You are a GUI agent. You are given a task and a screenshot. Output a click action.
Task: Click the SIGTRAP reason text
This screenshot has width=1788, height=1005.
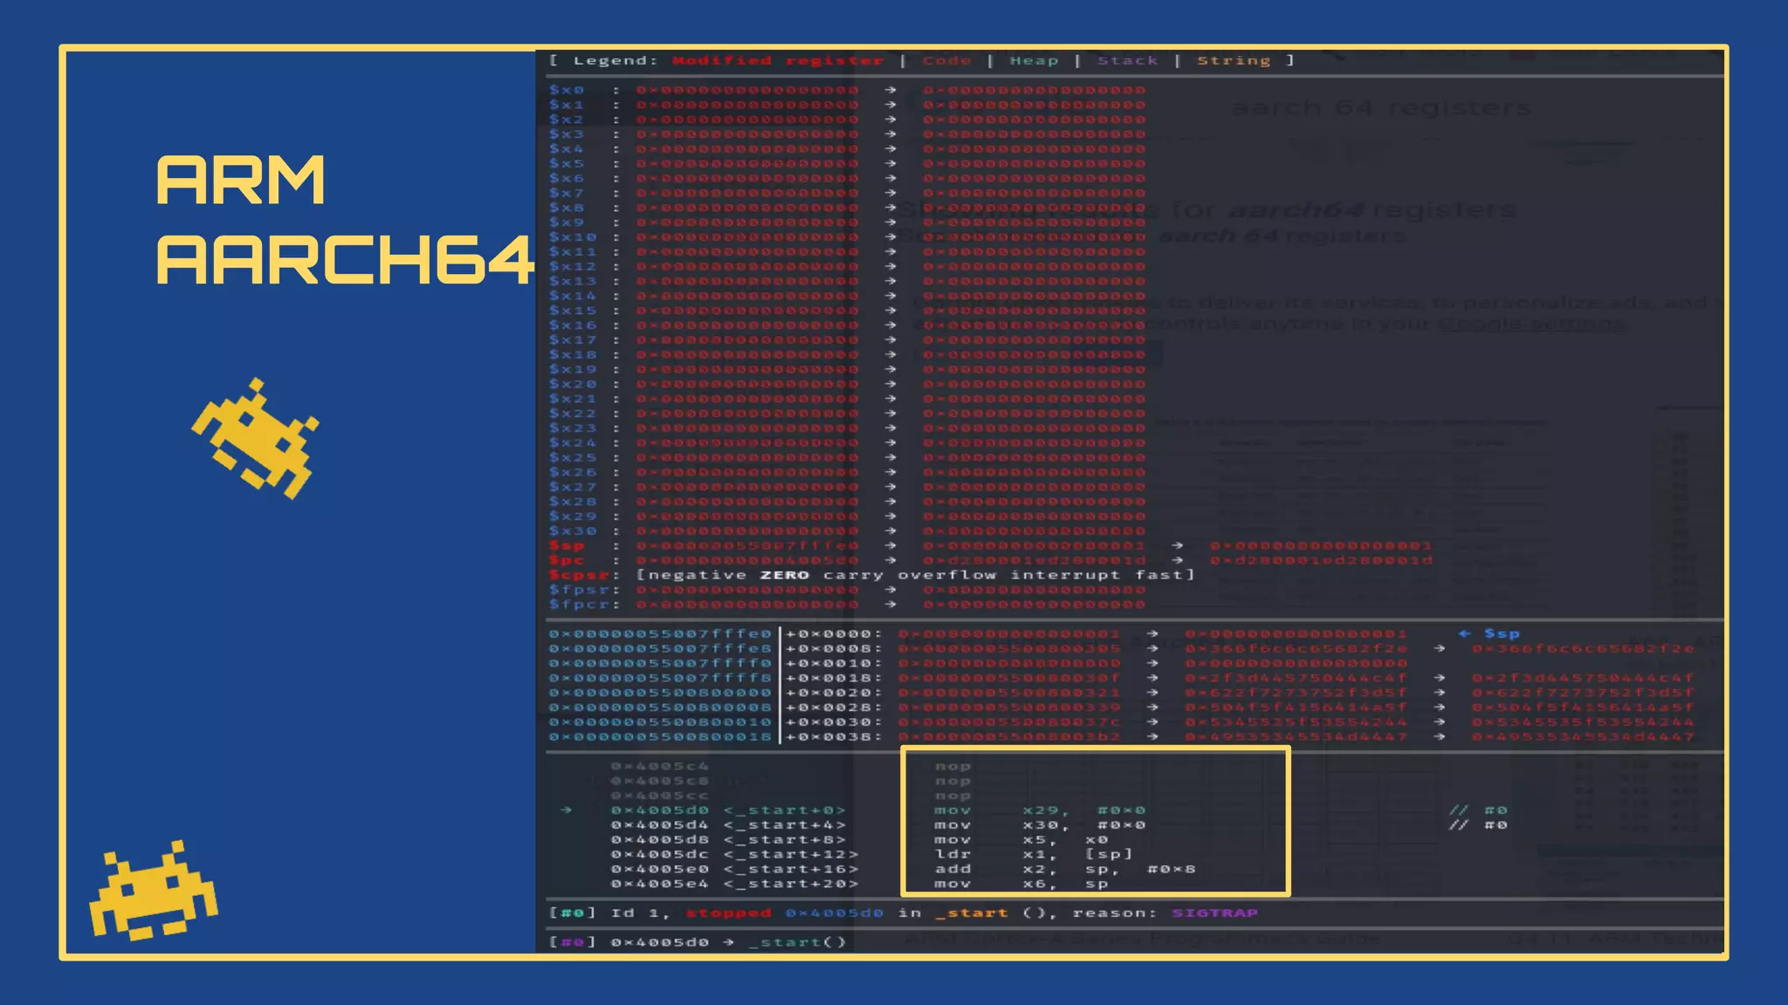click(1214, 913)
